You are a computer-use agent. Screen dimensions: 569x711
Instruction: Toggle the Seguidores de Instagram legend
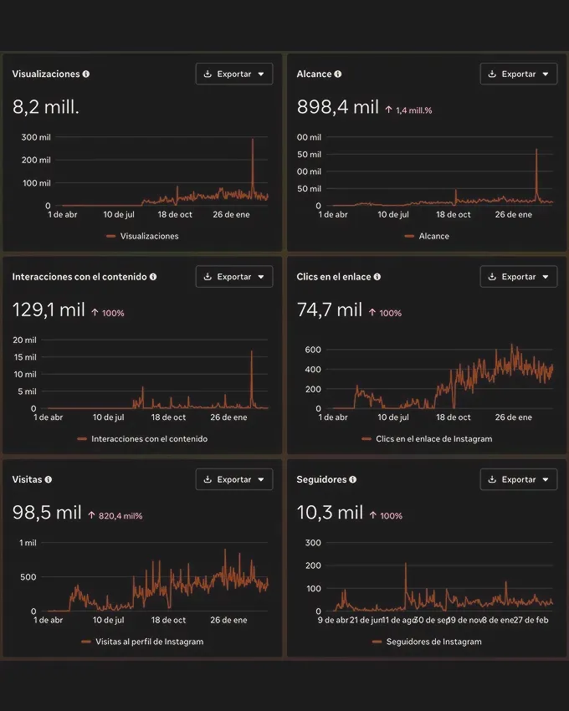pos(427,642)
